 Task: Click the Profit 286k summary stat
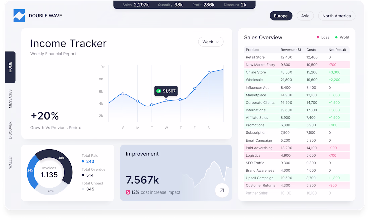tap(203, 5)
